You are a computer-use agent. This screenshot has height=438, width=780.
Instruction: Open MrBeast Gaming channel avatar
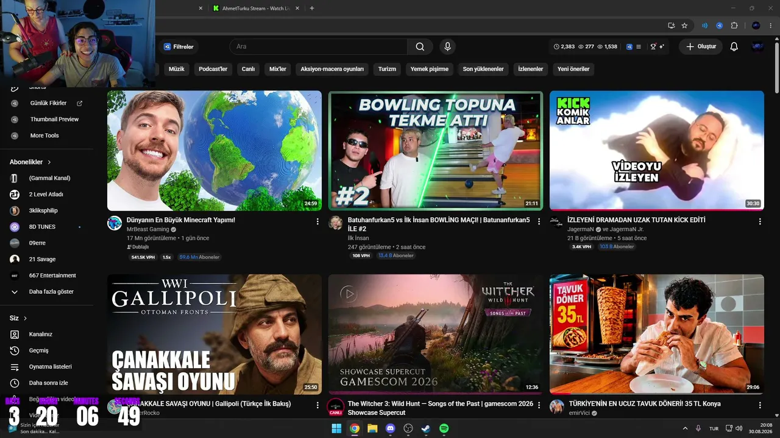(x=115, y=223)
